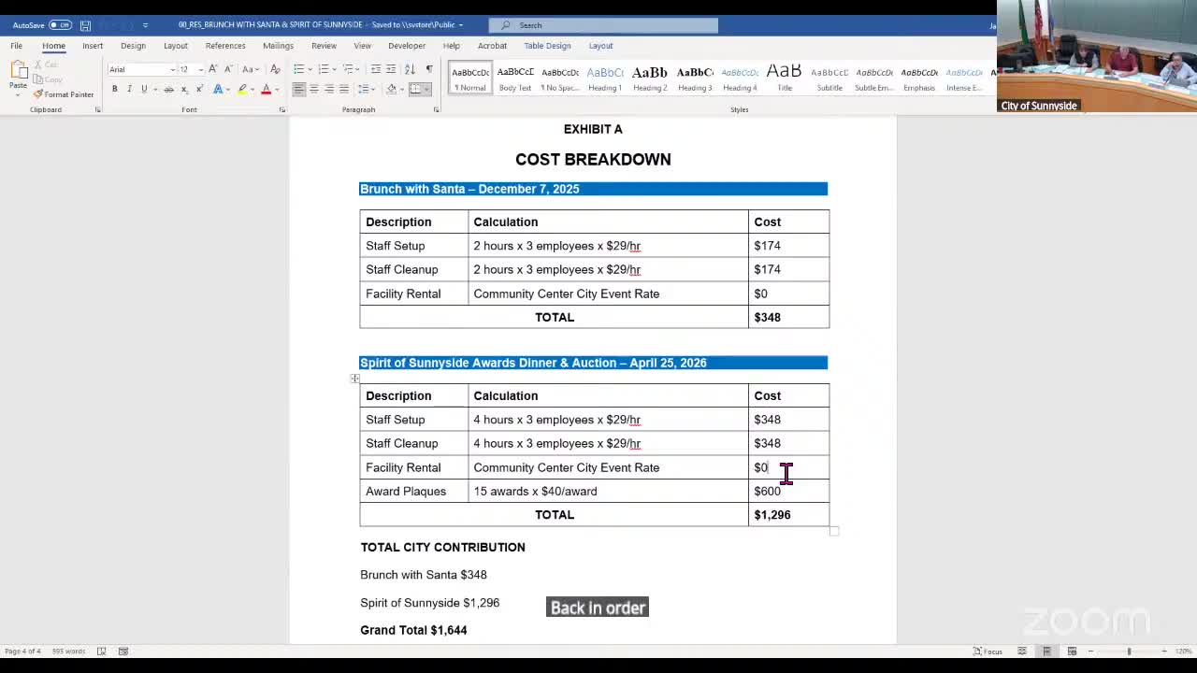Save the document with the floppy disk icon
Viewport: 1197px width, 673px height.
point(85,25)
